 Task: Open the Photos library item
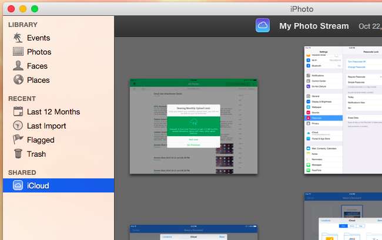click(58, 52)
